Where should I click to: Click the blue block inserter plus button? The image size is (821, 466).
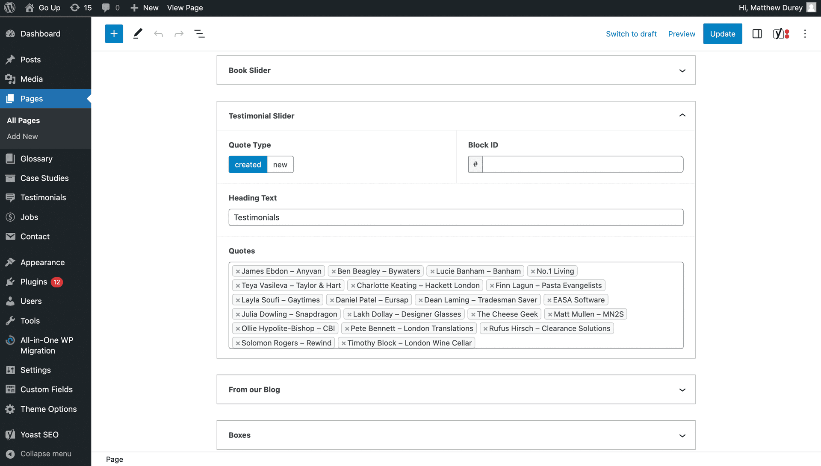(114, 34)
